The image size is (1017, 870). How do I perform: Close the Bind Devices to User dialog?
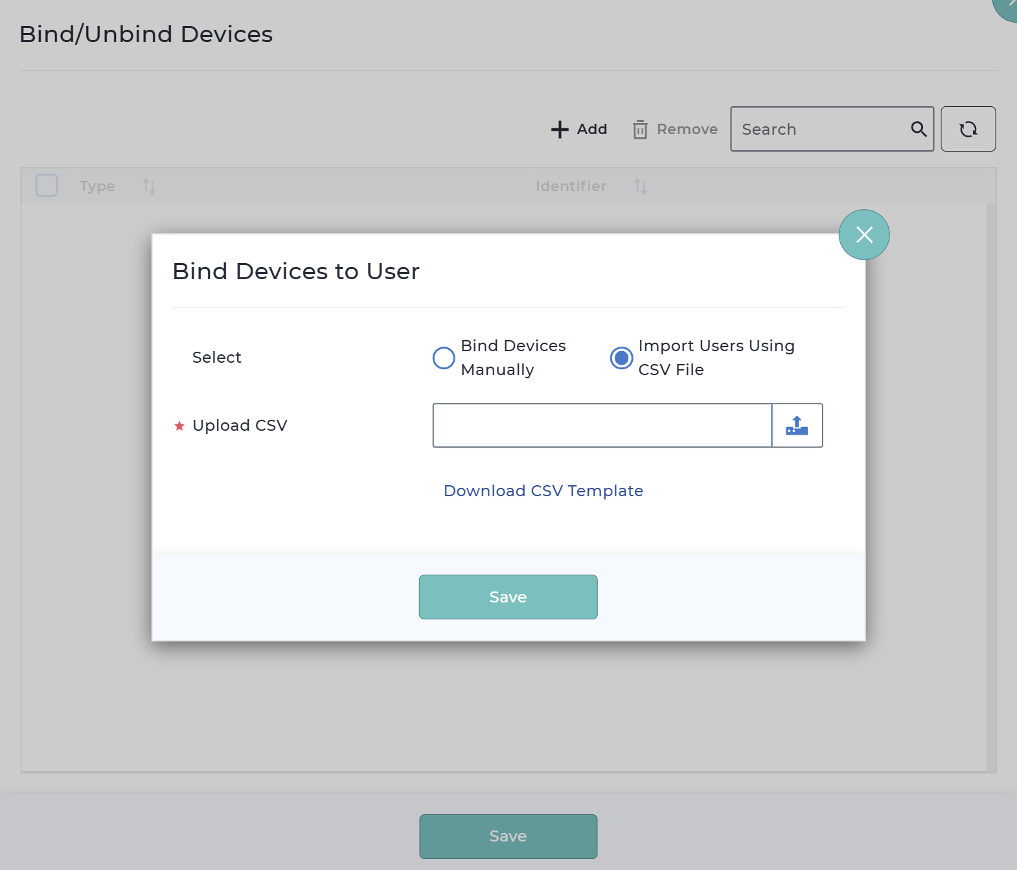coord(864,235)
